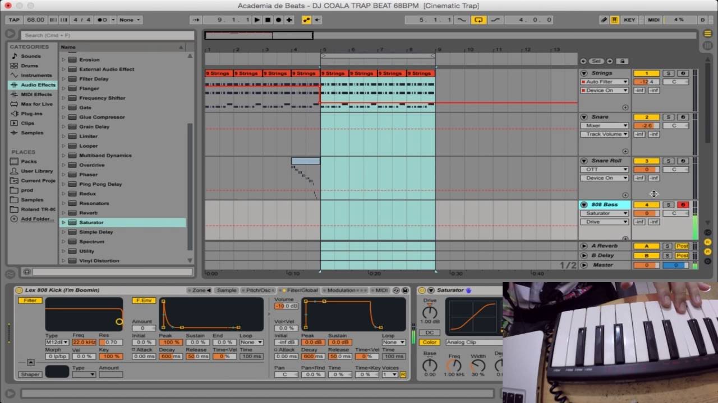The image size is (718, 403).
Task: Click the Set locator button
Action: [596, 61]
